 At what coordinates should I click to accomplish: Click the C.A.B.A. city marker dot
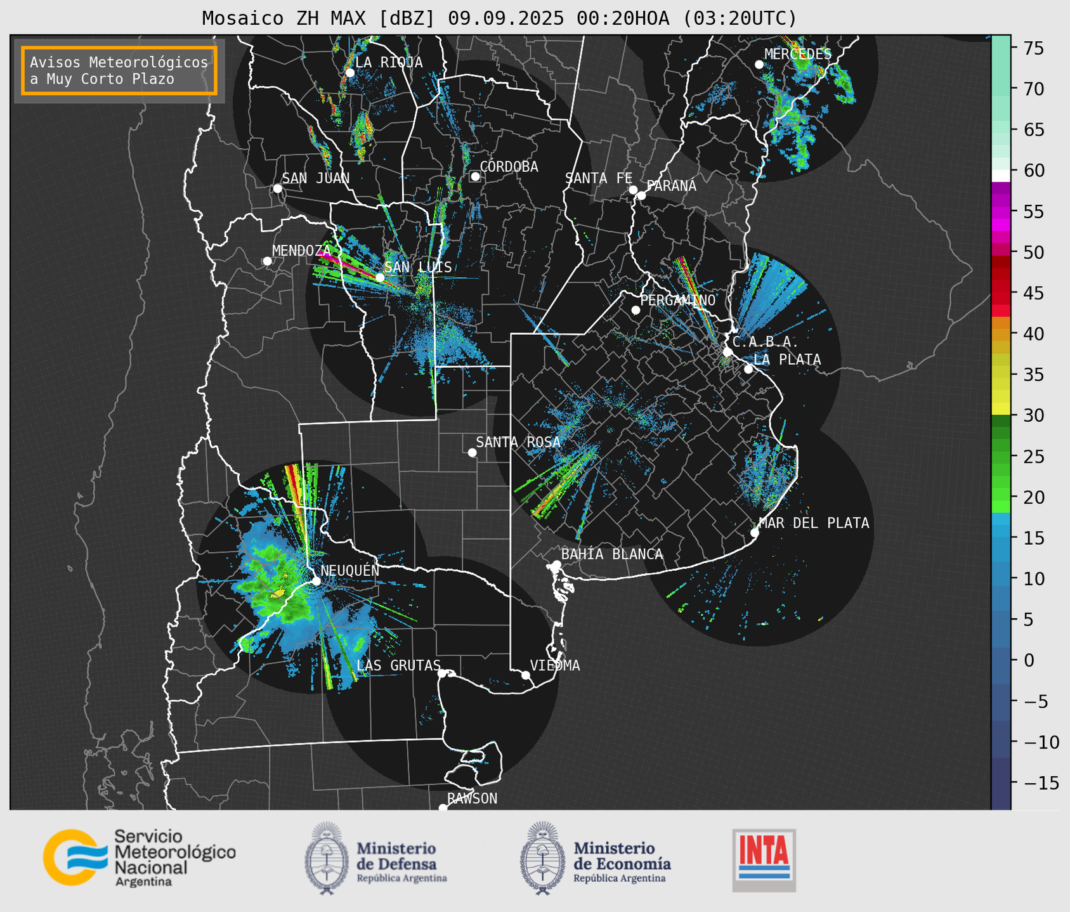pos(727,351)
